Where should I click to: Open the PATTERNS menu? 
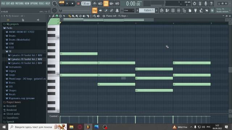[19, 3]
